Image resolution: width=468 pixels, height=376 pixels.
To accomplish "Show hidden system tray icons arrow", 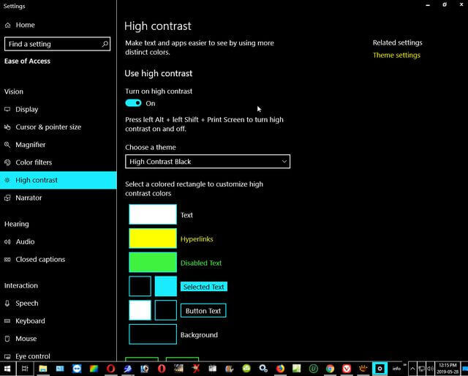I will tap(412, 369).
